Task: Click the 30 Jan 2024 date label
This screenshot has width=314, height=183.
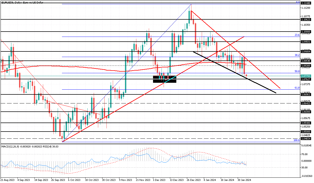Action: click(x=244, y=180)
